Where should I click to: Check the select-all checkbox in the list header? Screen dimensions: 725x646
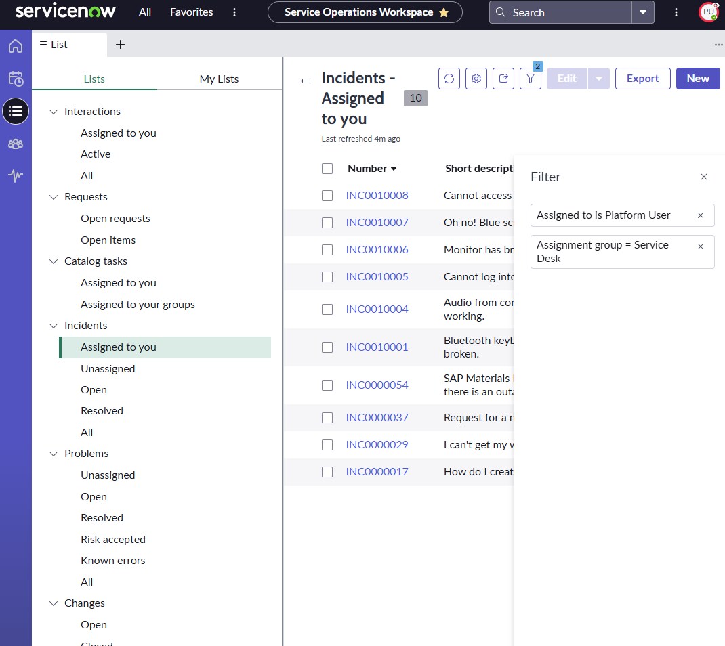click(327, 168)
